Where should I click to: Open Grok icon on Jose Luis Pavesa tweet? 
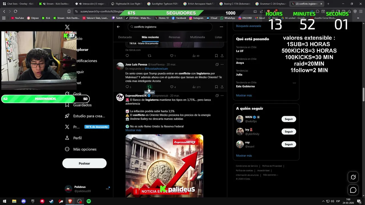point(217,65)
